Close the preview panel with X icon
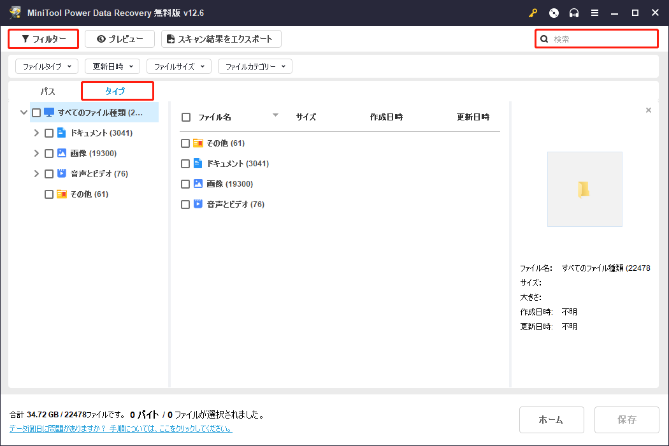The image size is (669, 446). coord(649,110)
